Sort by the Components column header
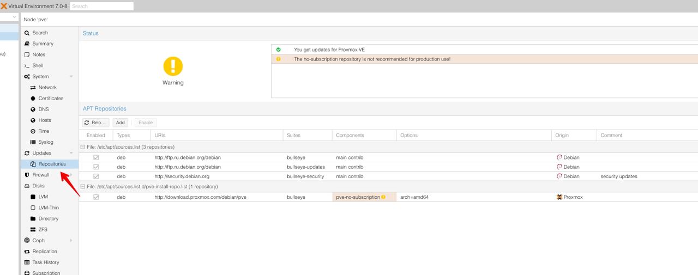The image size is (698, 275). pyautogui.click(x=364, y=135)
